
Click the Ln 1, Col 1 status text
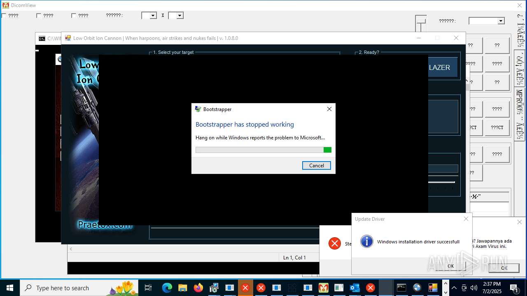[x=294, y=257]
